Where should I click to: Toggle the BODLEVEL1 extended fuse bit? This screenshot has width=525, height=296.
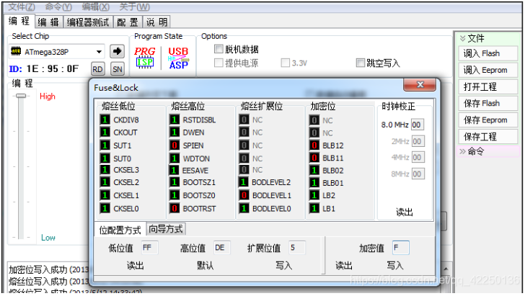244,195
